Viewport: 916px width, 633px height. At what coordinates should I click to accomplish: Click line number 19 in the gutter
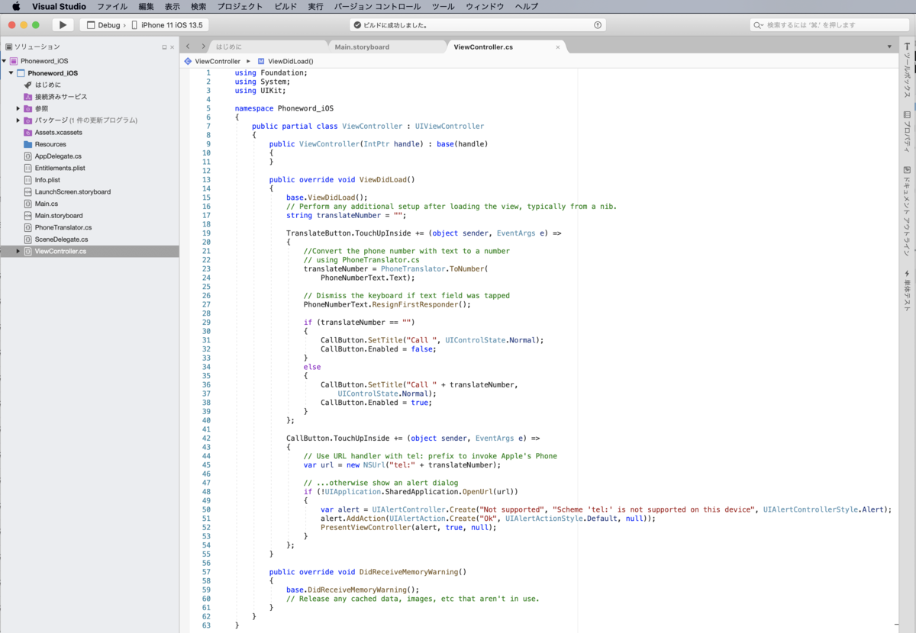tap(206, 233)
